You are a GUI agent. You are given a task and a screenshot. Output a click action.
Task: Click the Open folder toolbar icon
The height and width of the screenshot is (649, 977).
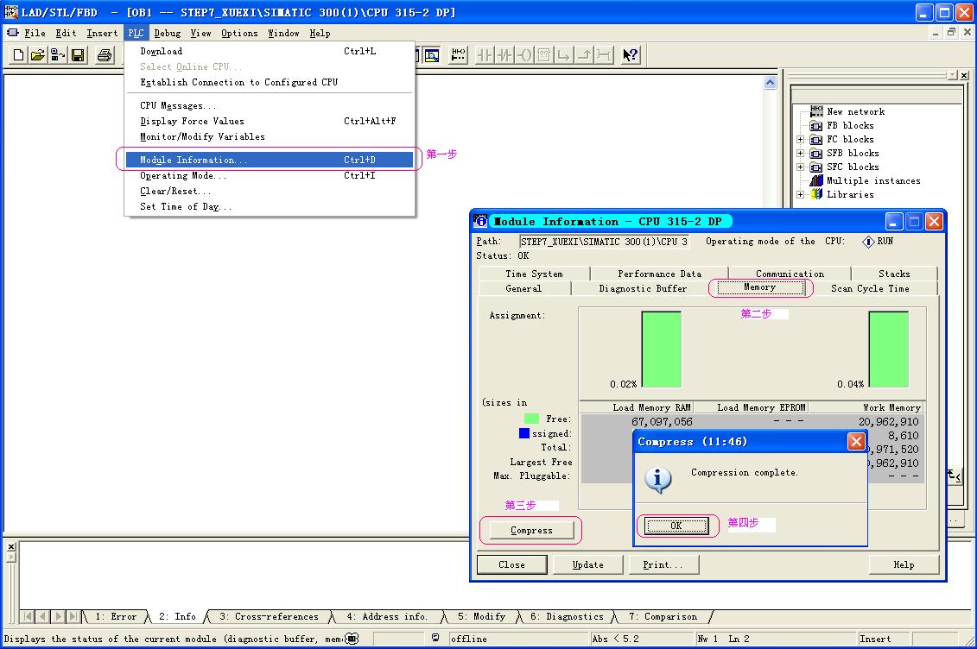point(38,55)
